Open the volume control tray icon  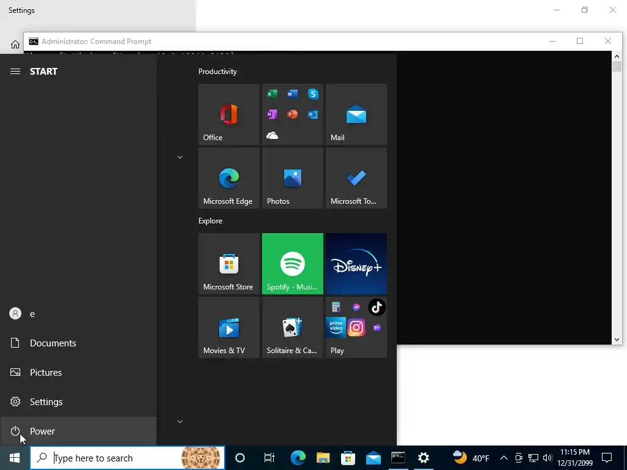pyautogui.click(x=547, y=458)
